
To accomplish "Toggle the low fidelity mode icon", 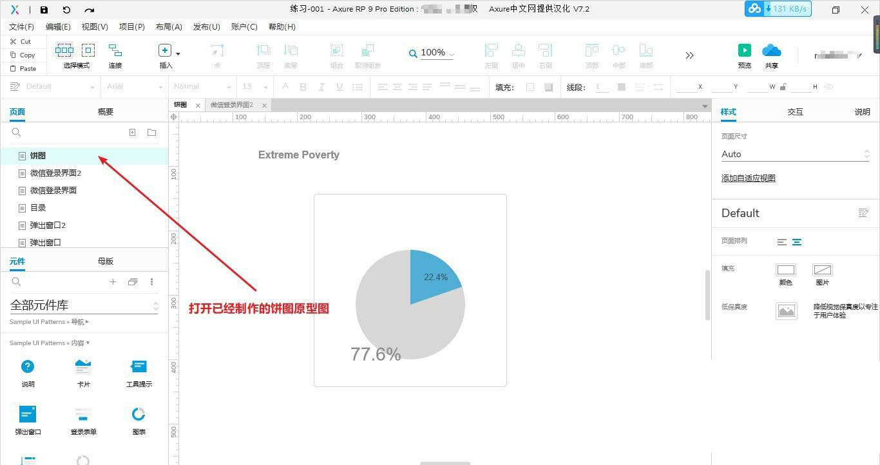I will [787, 311].
